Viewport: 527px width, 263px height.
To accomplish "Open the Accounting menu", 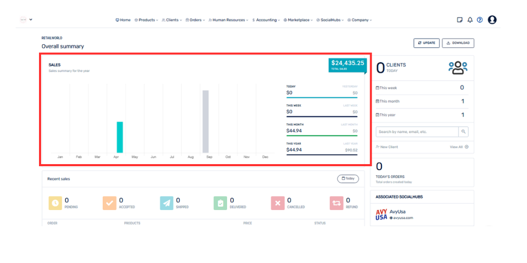I will tap(266, 20).
